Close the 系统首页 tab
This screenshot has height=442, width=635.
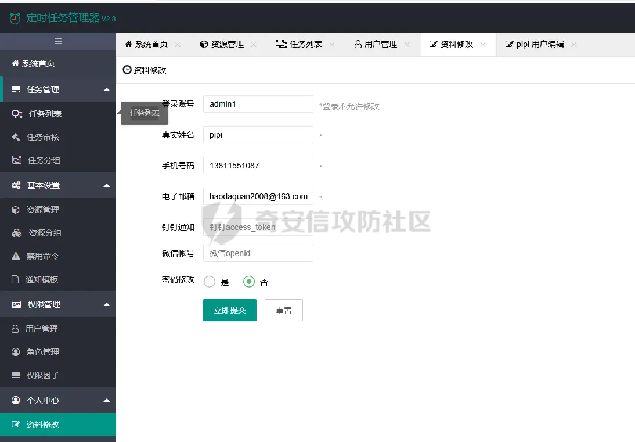[x=178, y=45]
